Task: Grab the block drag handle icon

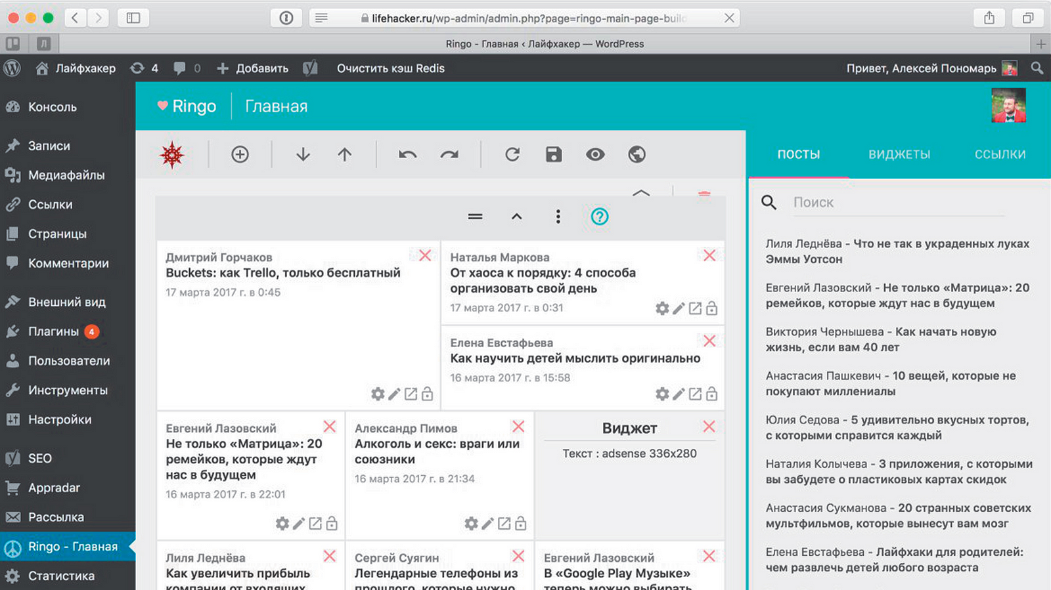Action: click(476, 217)
